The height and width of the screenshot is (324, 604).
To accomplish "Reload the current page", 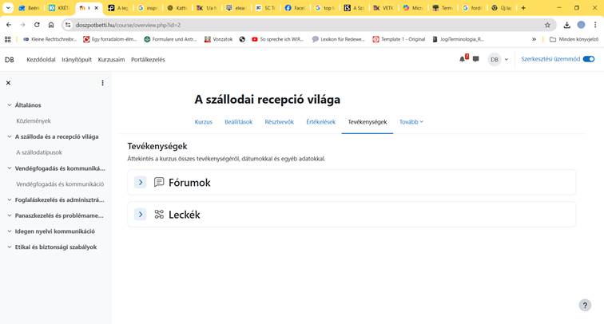I will [37, 25].
